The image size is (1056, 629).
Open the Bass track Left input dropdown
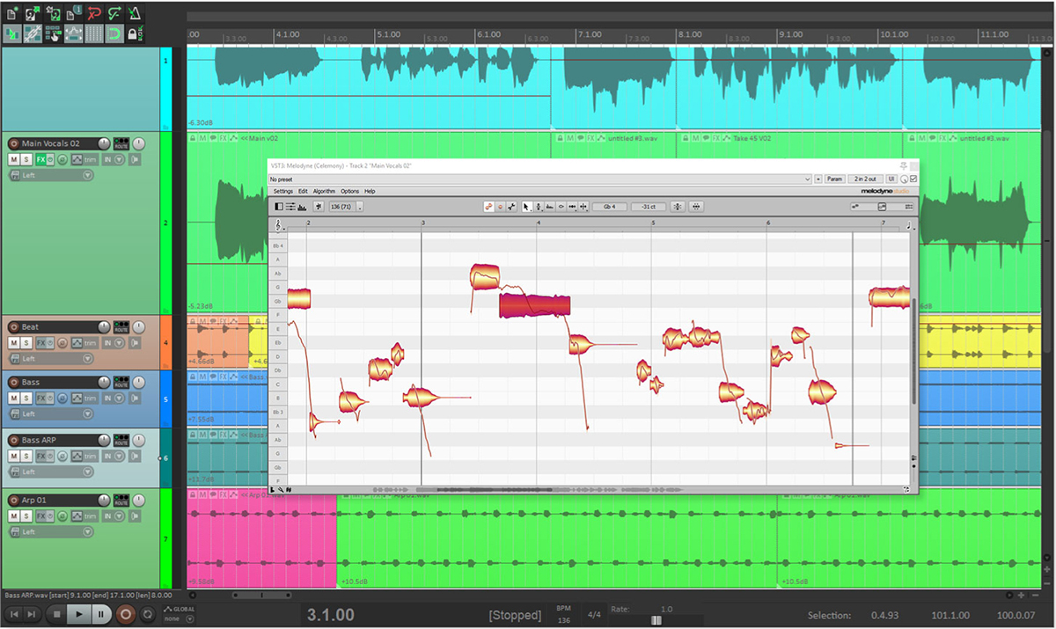click(51, 413)
